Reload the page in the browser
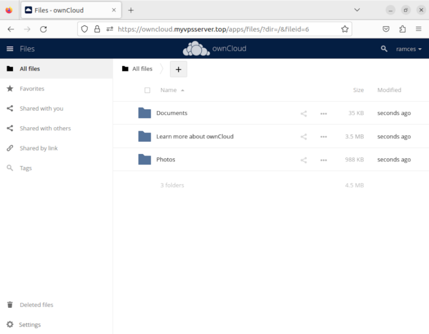The image size is (429, 334). (x=43, y=29)
